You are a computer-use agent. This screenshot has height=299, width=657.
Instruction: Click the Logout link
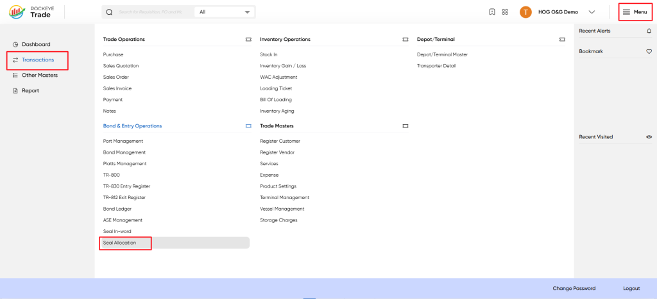[x=631, y=289]
